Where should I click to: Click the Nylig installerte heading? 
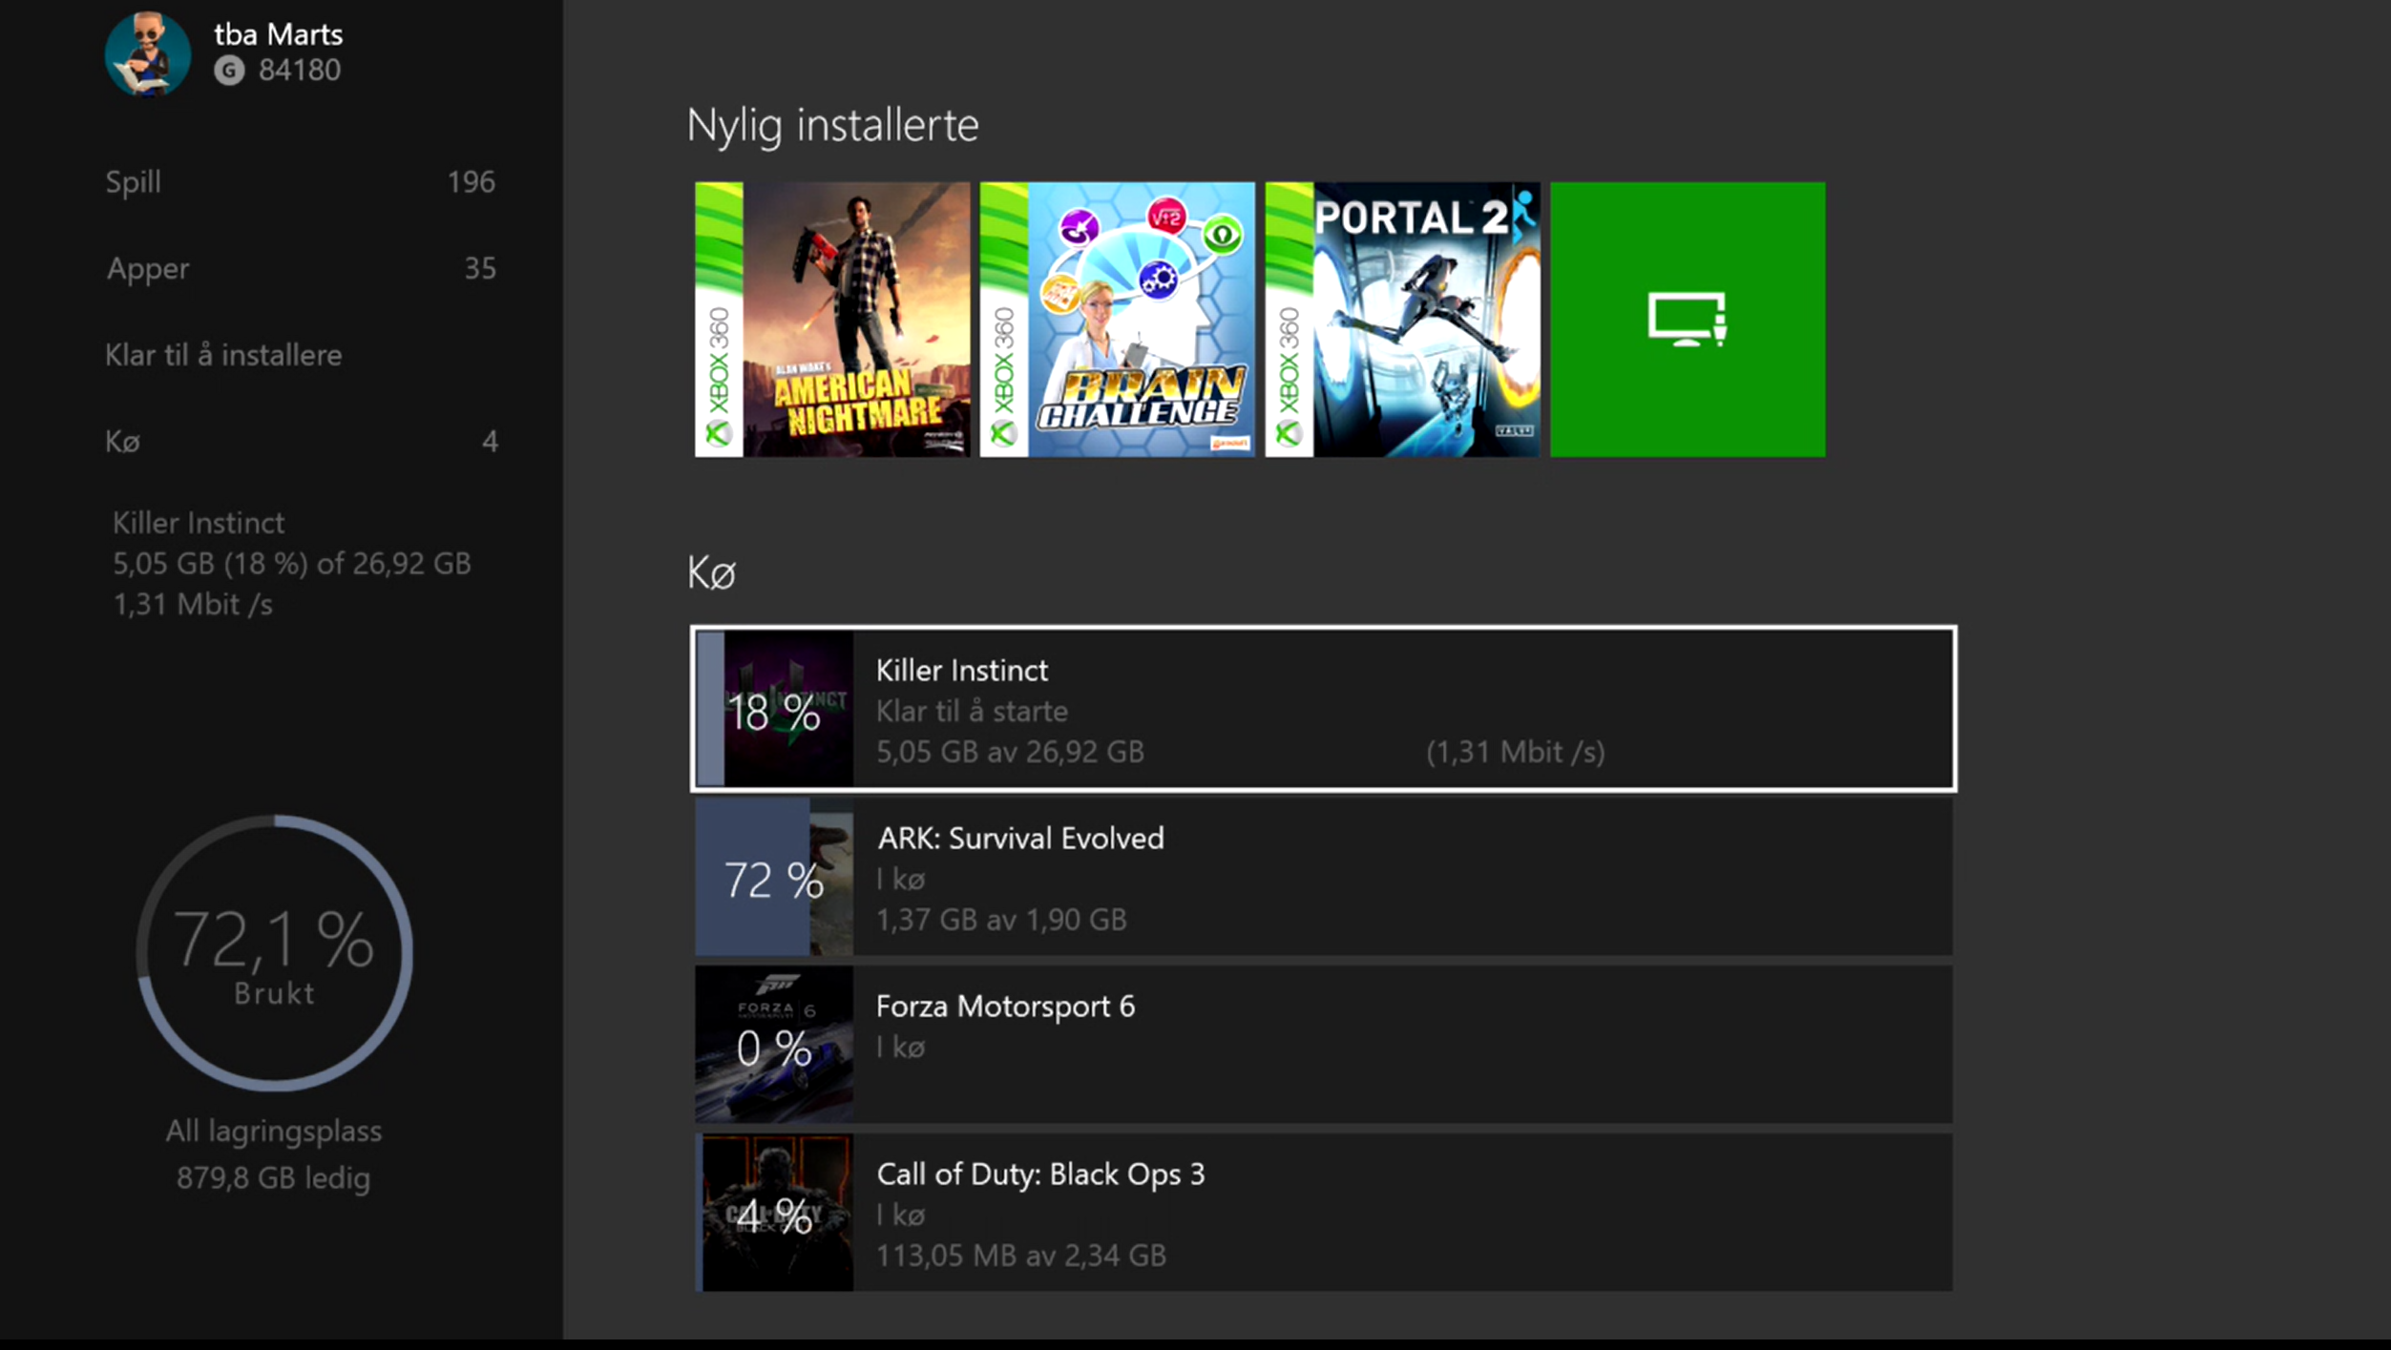point(832,126)
